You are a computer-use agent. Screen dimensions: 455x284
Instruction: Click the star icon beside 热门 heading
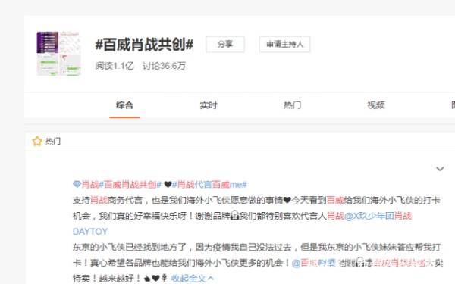37,142
